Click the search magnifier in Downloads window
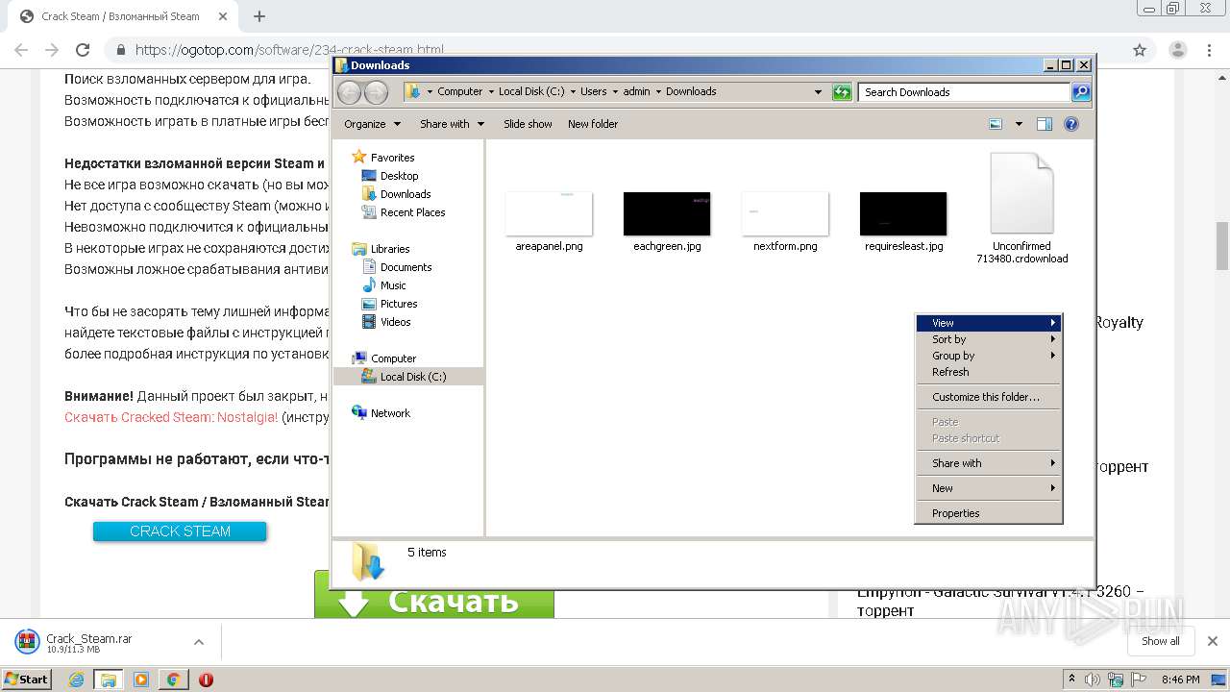Viewport: 1230px width, 692px height. click(1081, 92)
